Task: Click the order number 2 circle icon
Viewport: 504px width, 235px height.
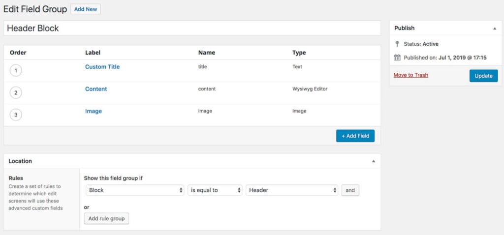Action: click(16, 93)
